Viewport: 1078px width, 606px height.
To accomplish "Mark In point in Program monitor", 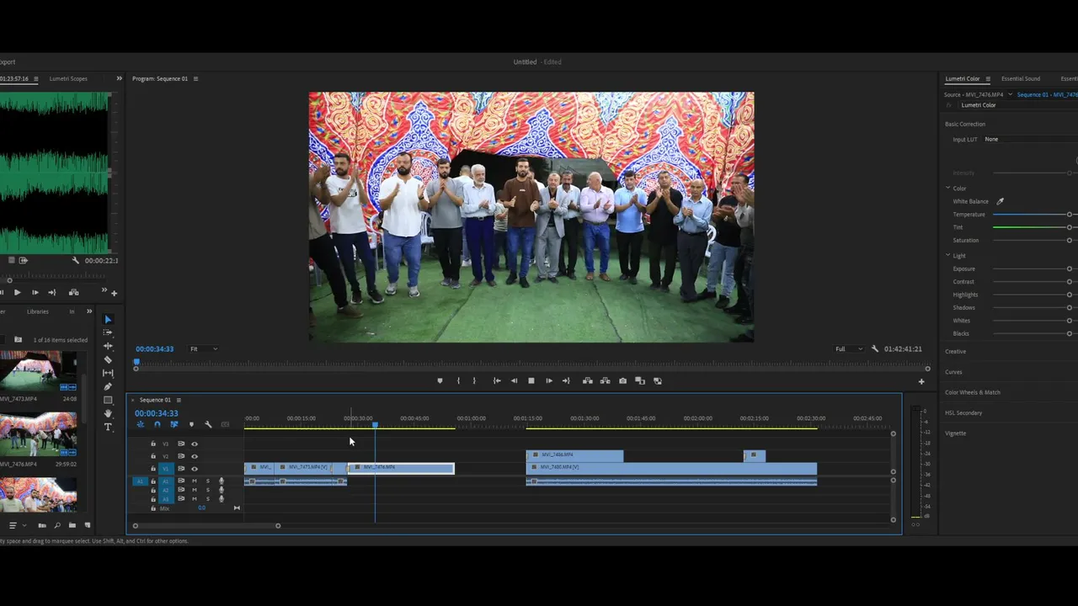I will pyautogui.click(x=458, y=381).
